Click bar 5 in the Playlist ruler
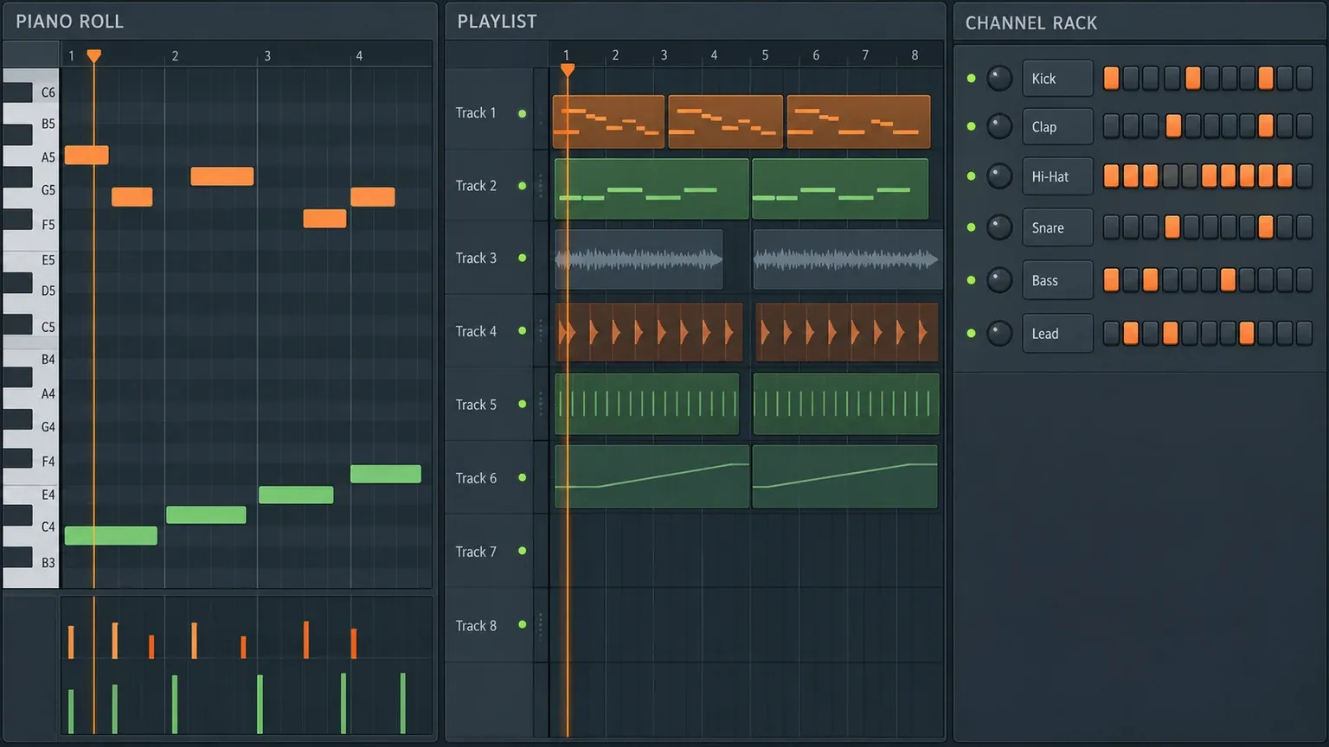 point(765,55)
